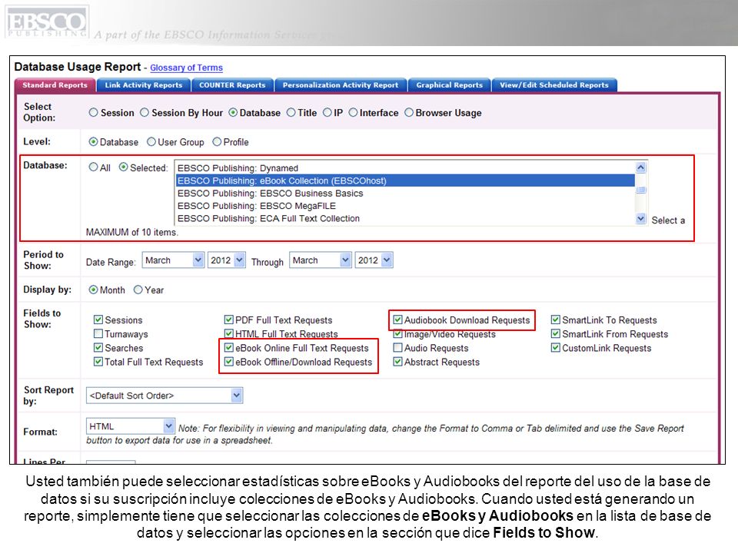Set Level to Profile

click(217, 142)
